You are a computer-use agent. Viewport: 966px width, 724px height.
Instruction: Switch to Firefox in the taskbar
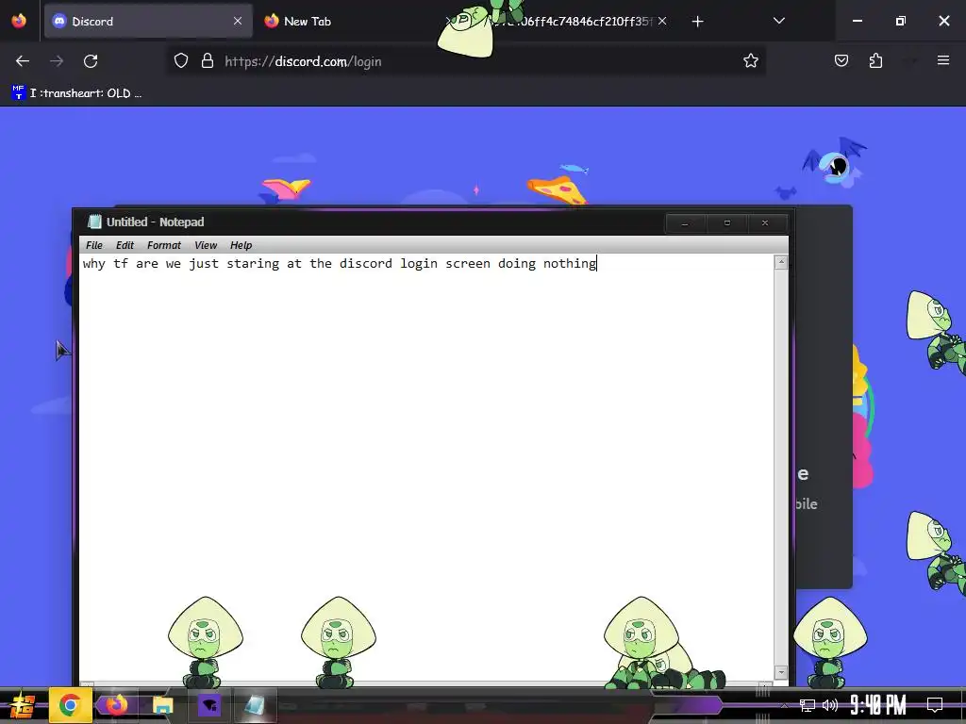tap(116, 705)
